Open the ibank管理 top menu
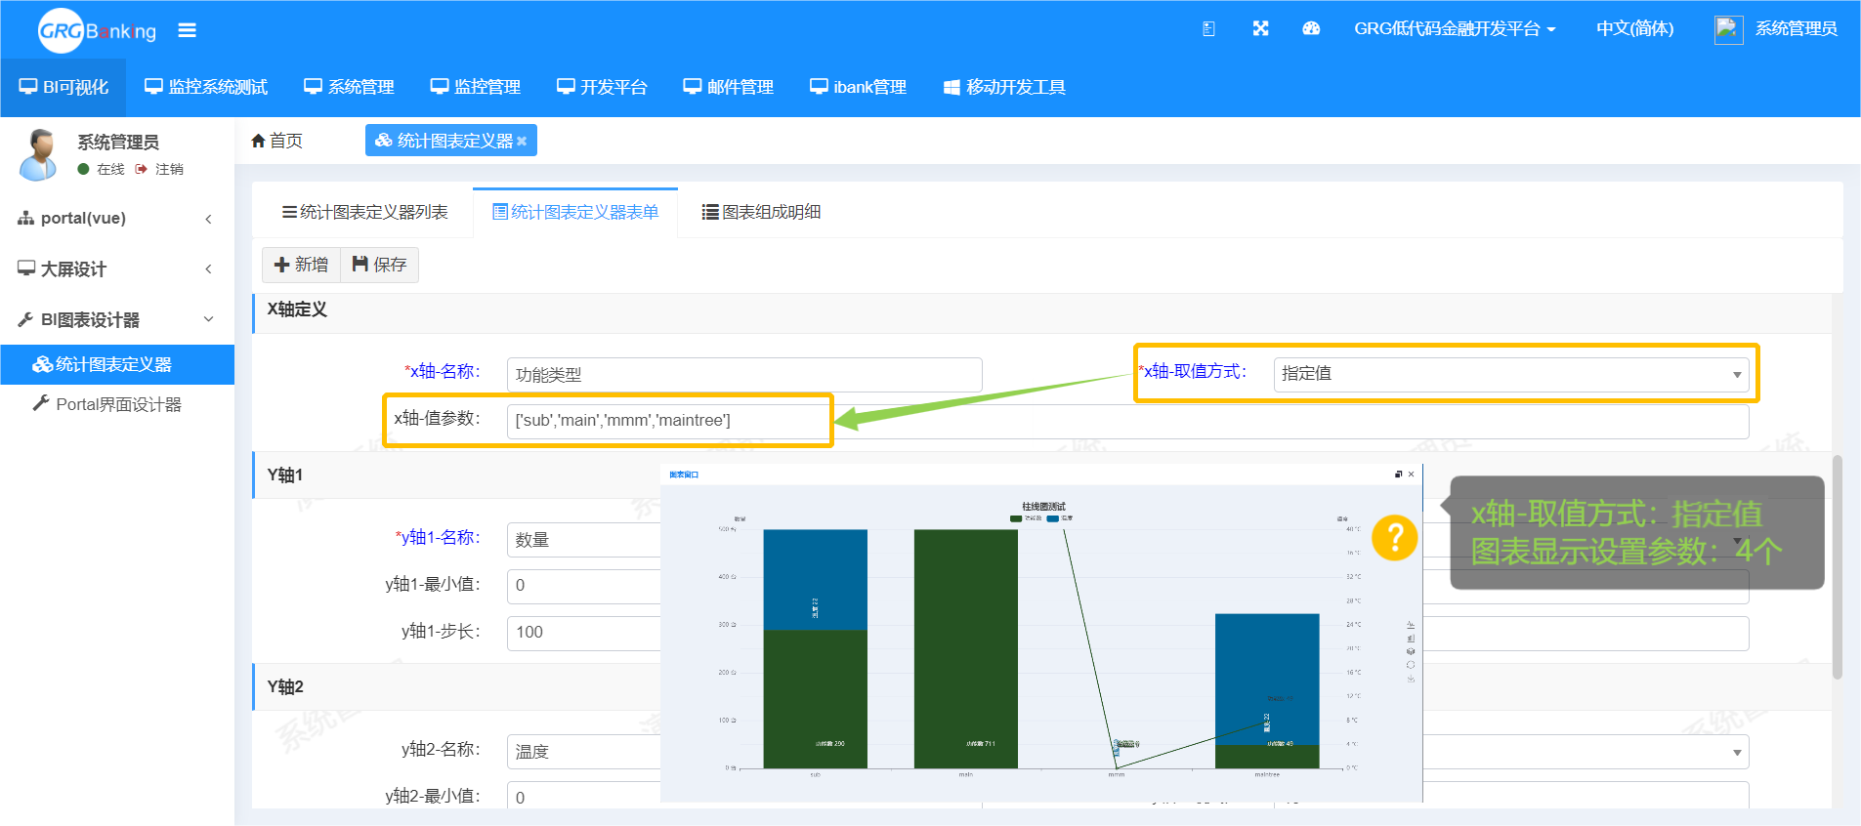This screenshot has height=826, width=1861. coord(858,88)
